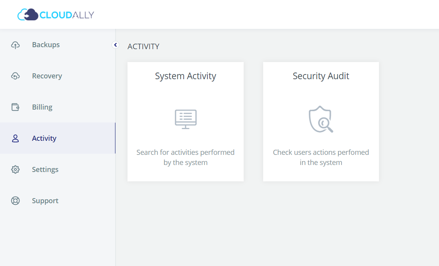
Task: Go to the Recovery section
Action: [58, 76]
